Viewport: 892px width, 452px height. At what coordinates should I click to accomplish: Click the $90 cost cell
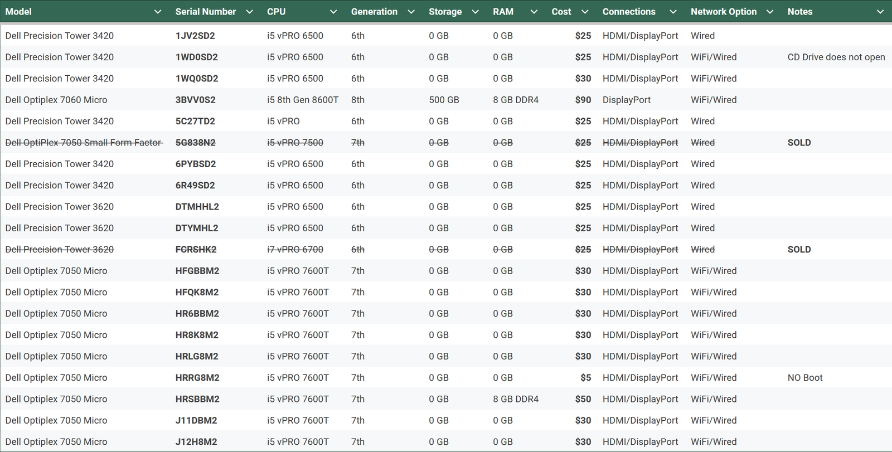point(583,100)
